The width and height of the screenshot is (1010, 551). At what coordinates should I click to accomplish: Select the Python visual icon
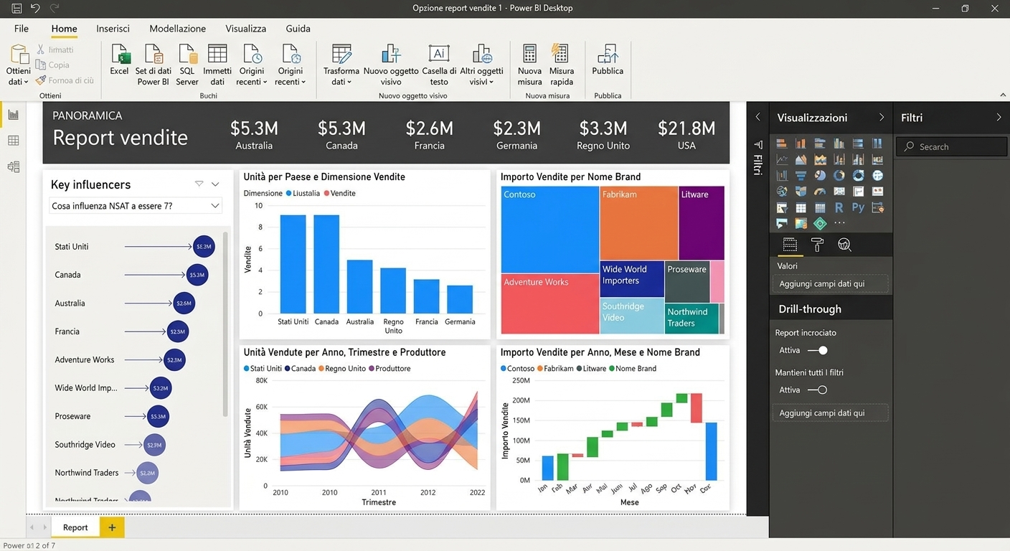point(858,207)
